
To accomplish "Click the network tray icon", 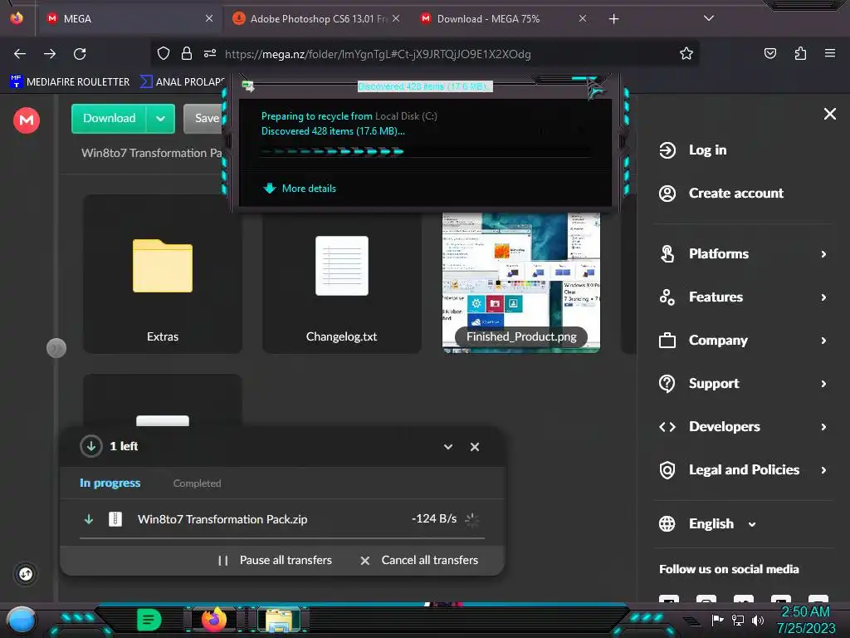I will click(738, 620).
